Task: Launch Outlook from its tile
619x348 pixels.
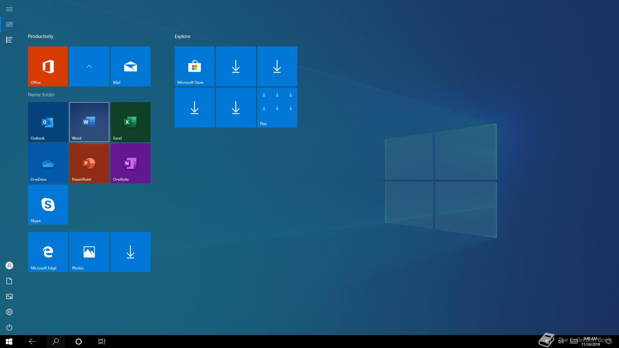Action: [48, 122]
